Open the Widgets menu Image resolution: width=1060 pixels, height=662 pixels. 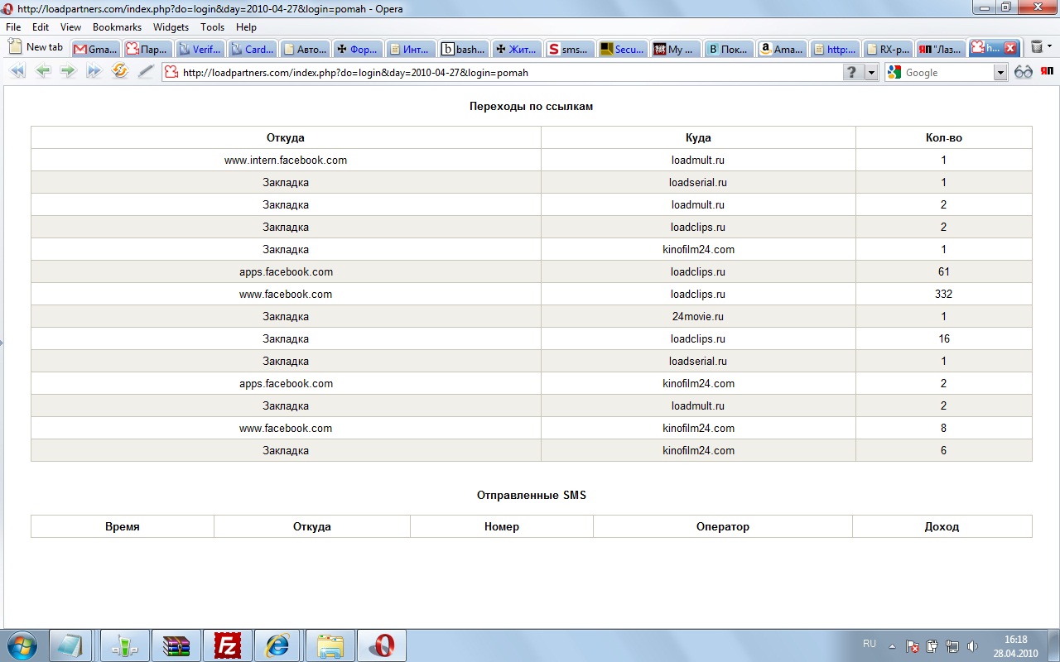171,27
